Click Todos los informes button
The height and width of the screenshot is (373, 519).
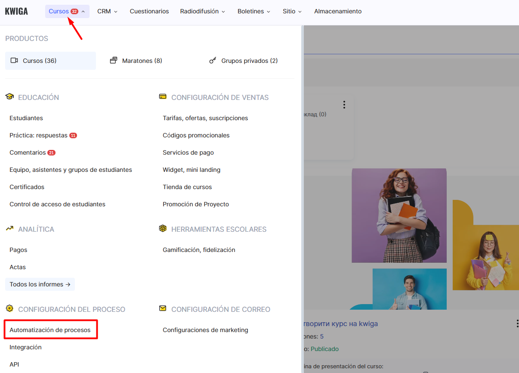40,284
